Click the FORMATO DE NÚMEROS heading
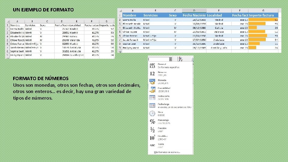288x162 pixels. point(40,78)
